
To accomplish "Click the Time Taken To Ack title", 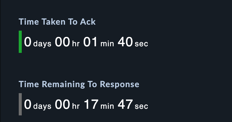I will coord(57,22).
